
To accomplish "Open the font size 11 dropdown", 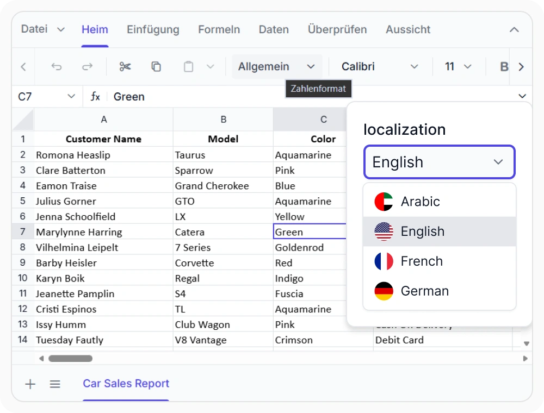I will click(459, 66).
